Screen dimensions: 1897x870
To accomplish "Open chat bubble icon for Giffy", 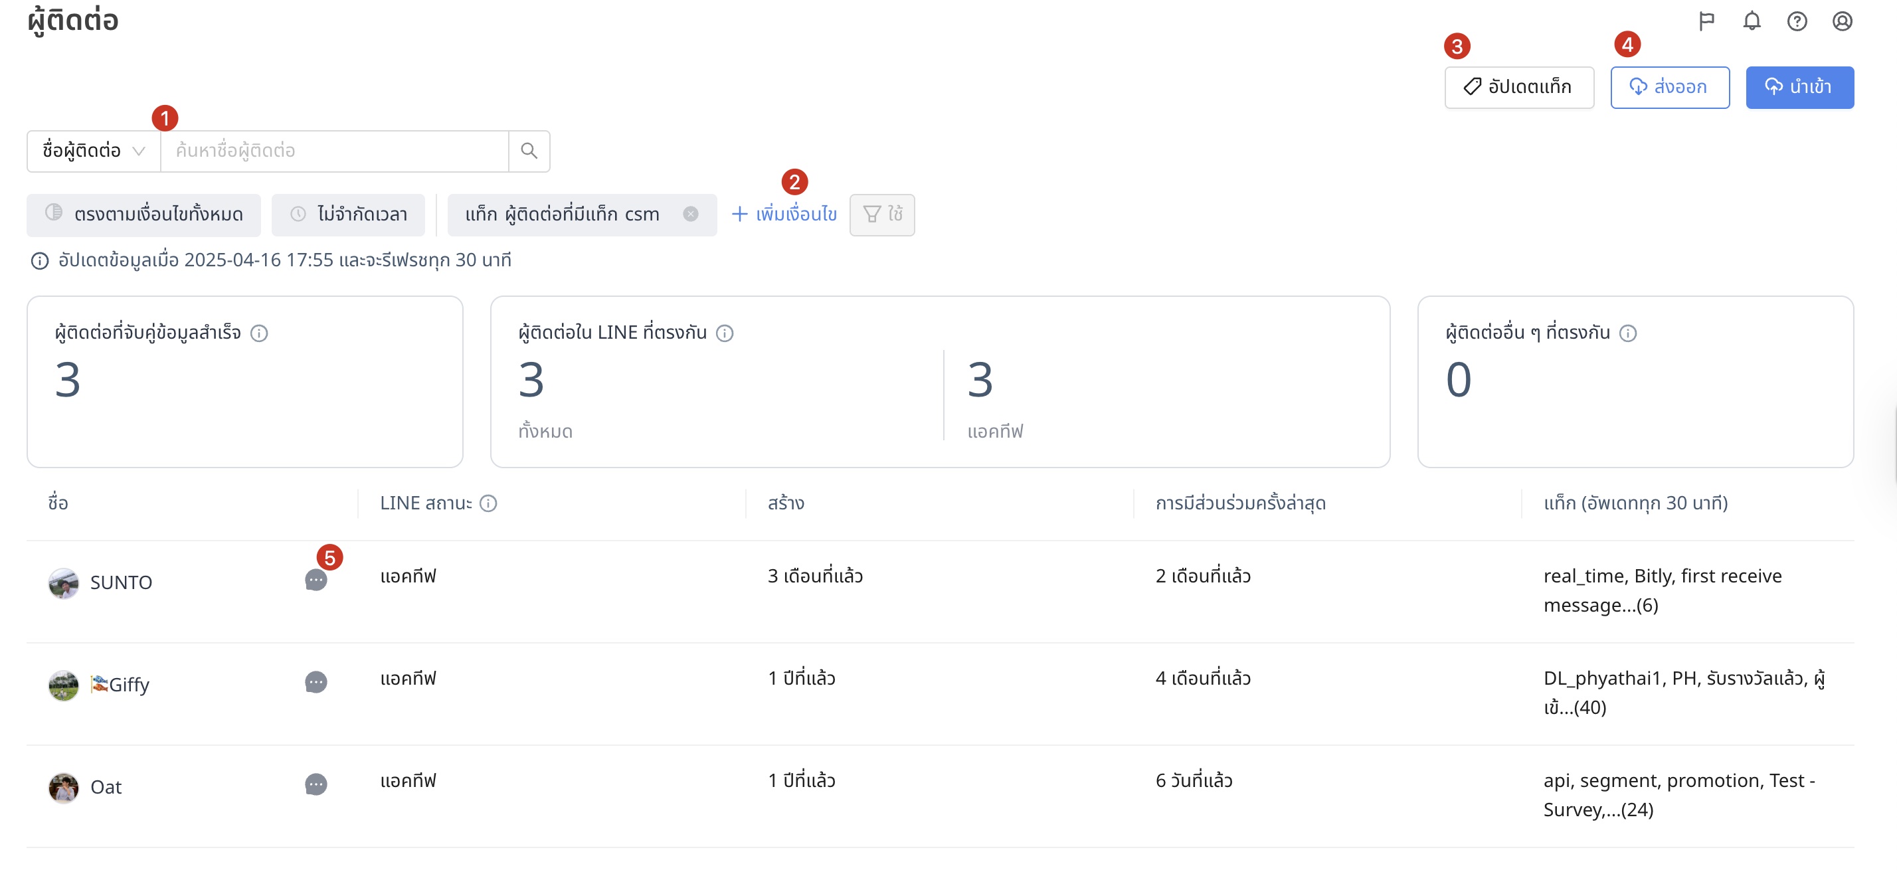I will tap(316, 682).
